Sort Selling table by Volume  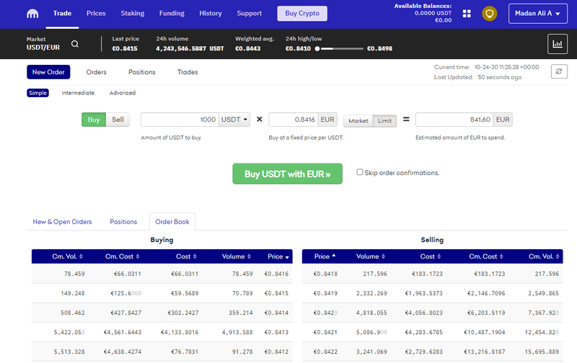(370, 256)
